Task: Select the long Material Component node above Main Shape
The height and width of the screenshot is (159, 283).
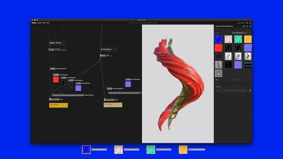Action: (68, 95)
